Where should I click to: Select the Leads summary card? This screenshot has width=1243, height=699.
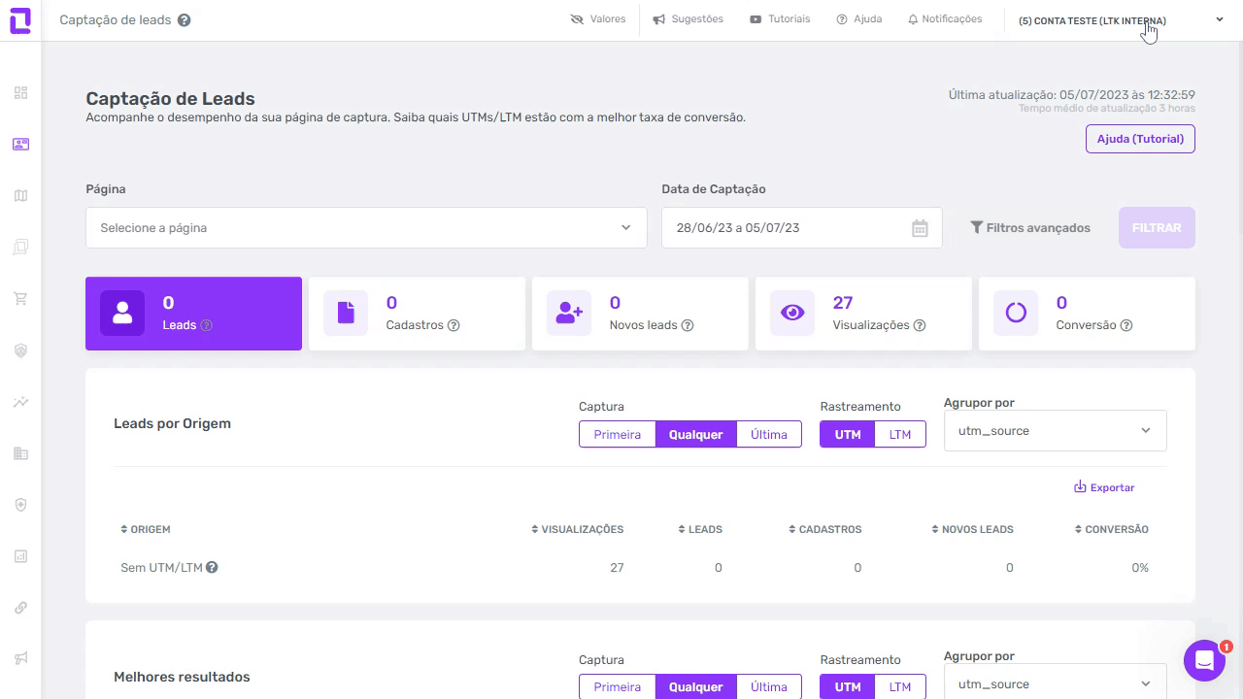pos(193,314)
